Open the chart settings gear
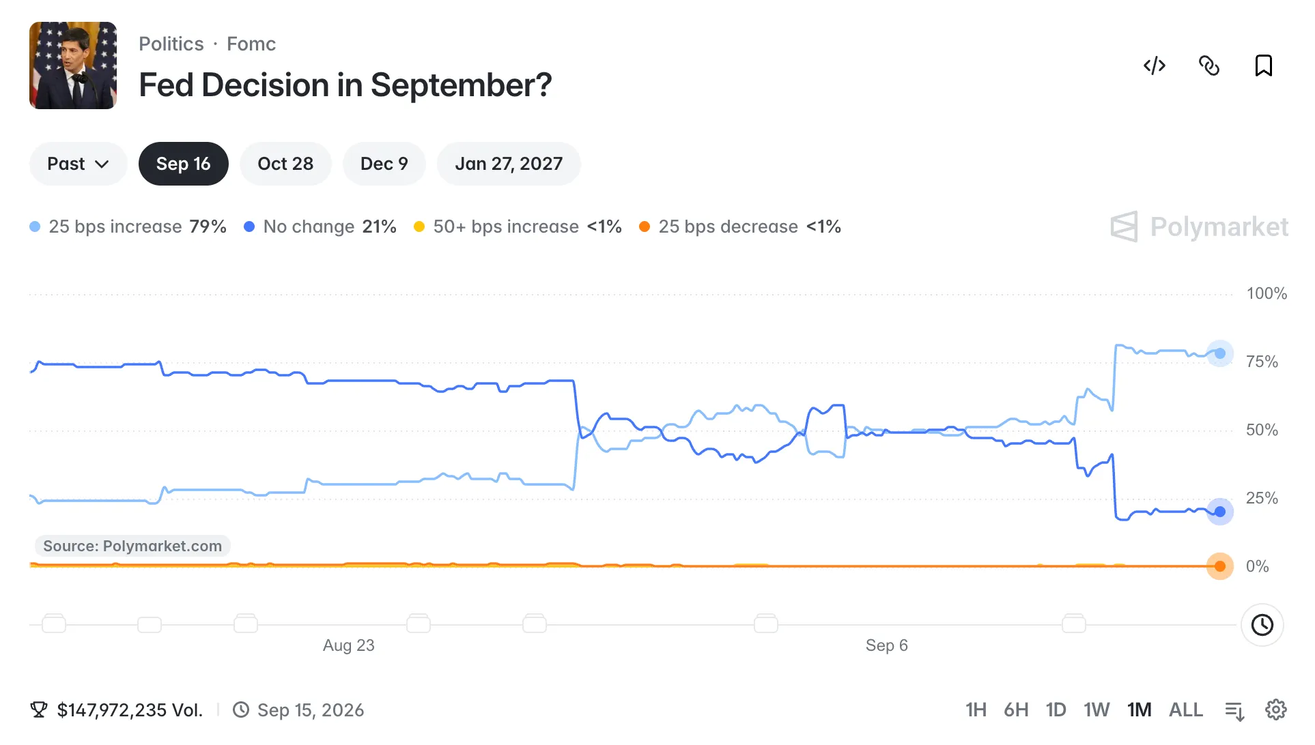 point(1275,710)
